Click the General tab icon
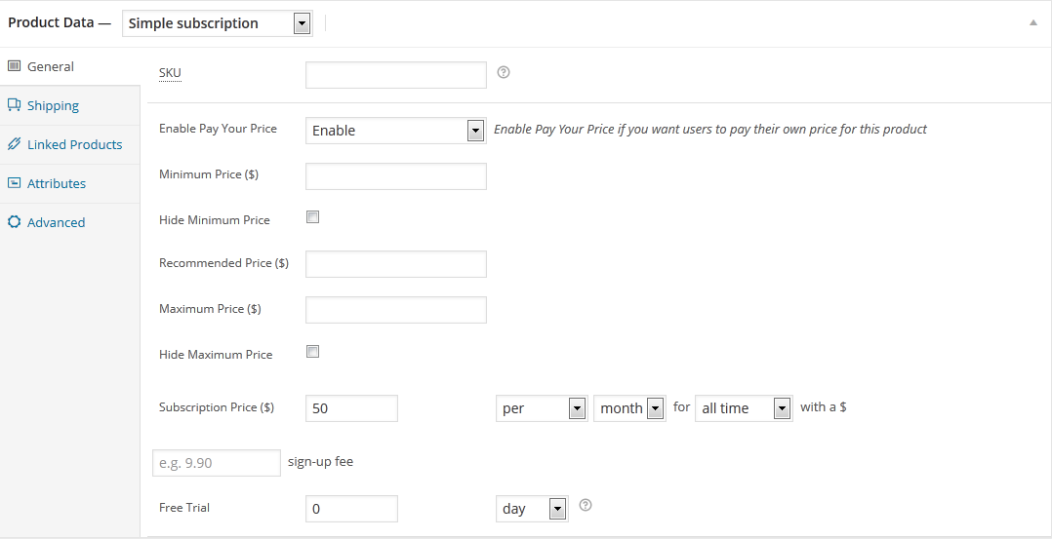The height and width of the screenshot is (539, 1052). (14, 66)
